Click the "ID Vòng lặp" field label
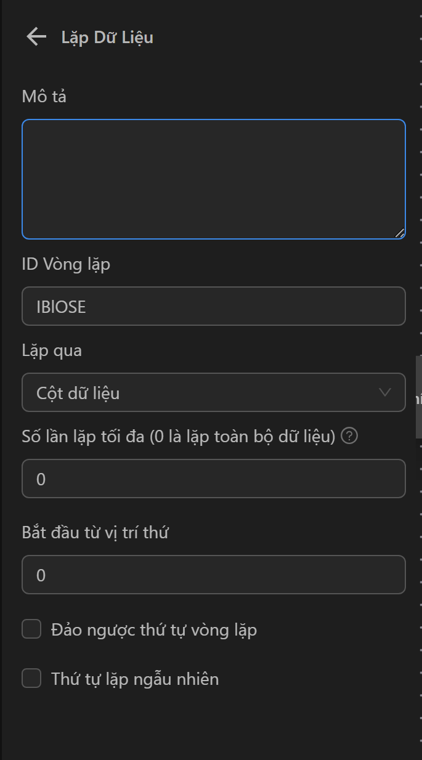The width and height of the screenshot is (422, 760). pyautogui.click(x=66, y=264)
